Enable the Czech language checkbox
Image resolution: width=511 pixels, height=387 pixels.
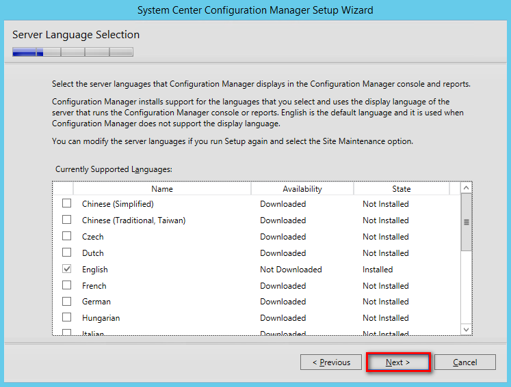[66, 235]
